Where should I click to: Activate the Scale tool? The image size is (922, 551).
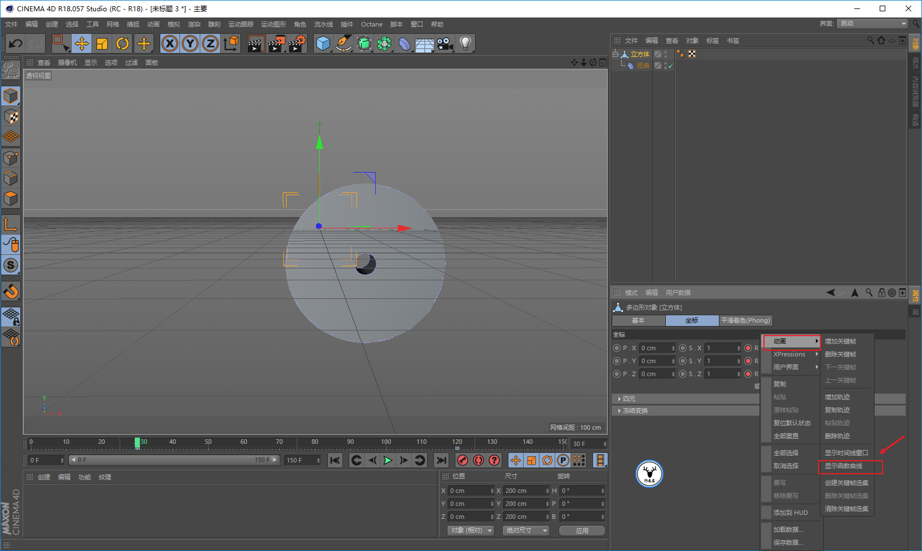pos(102,43)
